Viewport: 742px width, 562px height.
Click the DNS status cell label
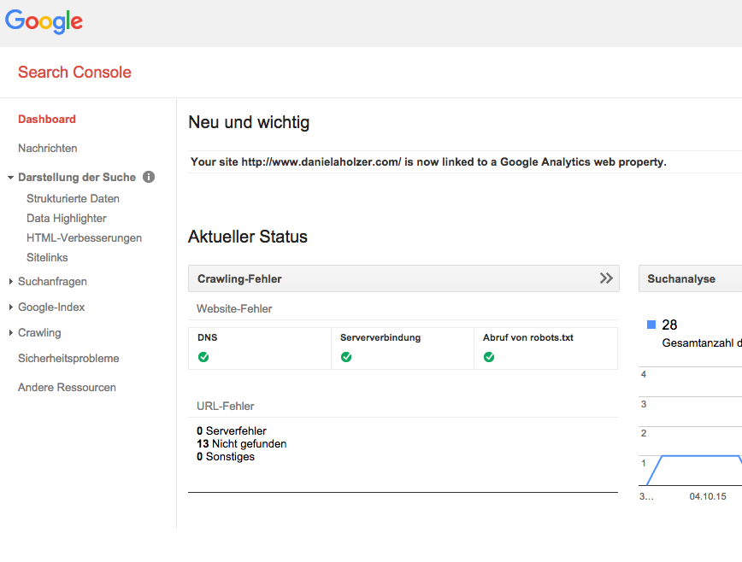point(207,337)
